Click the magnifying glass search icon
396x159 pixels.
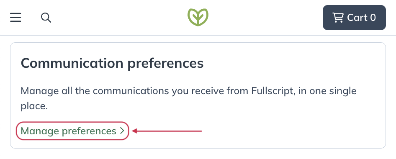(x=46, y=18)
